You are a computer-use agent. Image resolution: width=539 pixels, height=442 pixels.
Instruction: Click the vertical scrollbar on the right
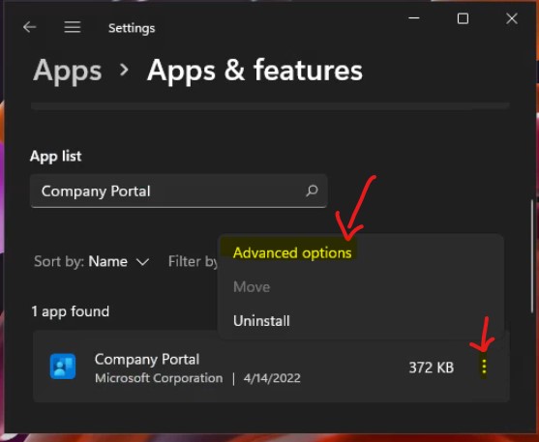[x=533, y=256]
